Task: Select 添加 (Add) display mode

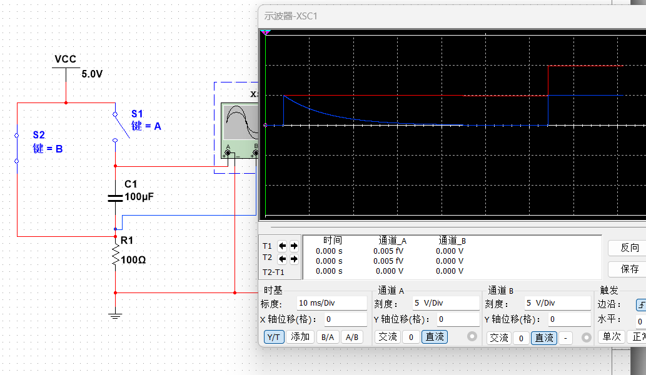Action: [300, 337]
